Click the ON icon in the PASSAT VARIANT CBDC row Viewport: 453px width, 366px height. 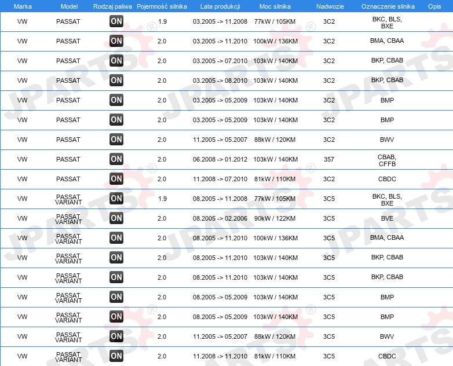(116, 356)
